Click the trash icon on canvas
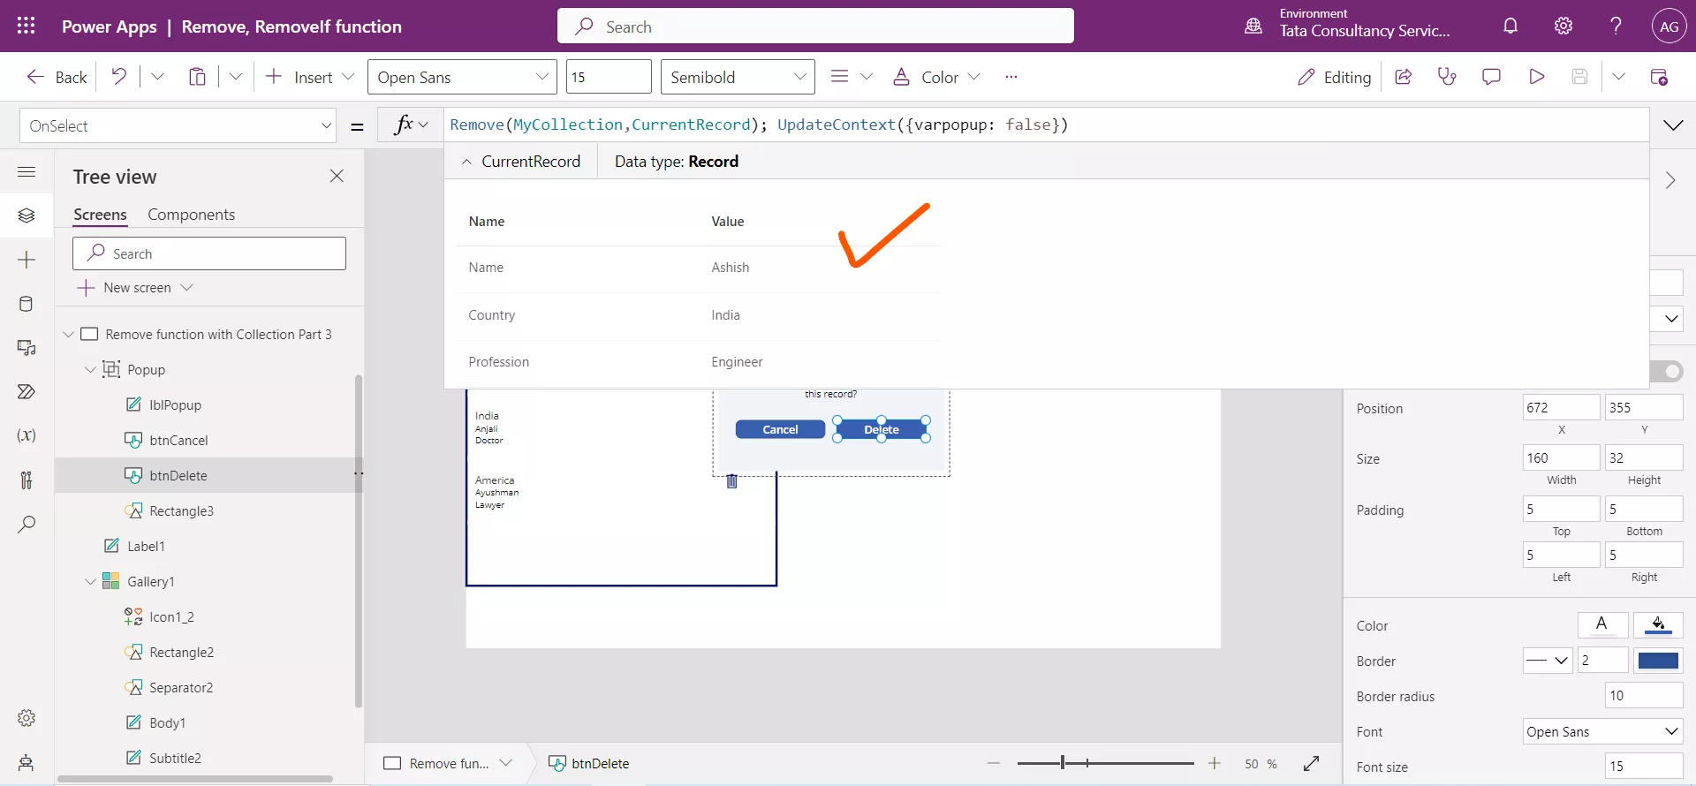 [731, 481]
